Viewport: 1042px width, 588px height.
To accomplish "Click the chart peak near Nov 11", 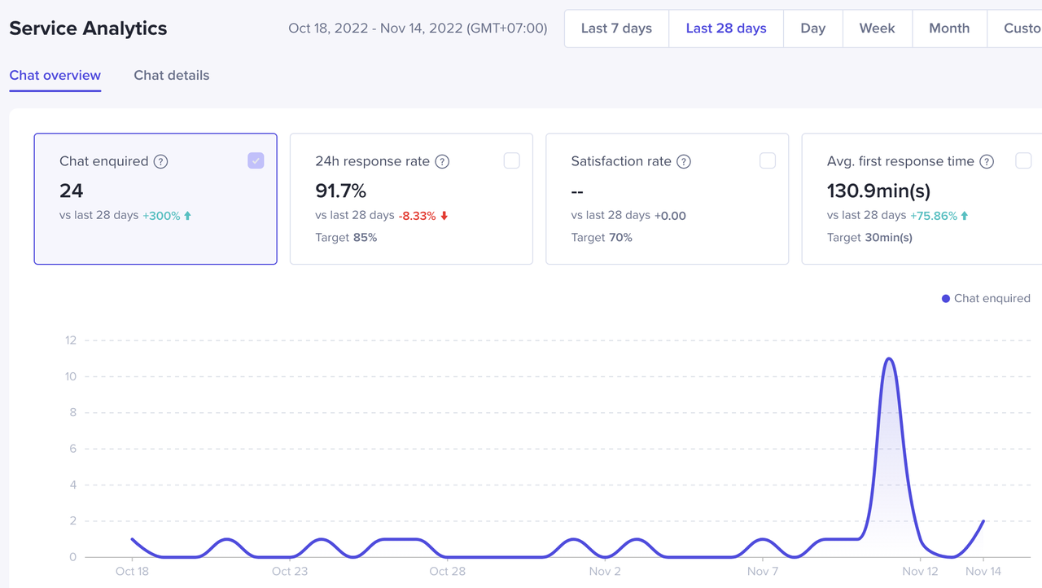I will click(x=888, y=358).
